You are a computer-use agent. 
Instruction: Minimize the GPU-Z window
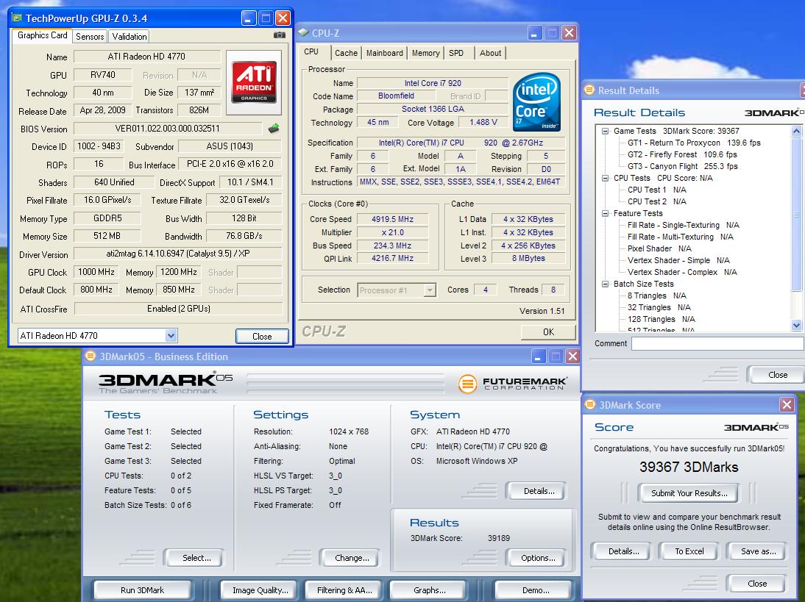[x=249, y=18]
